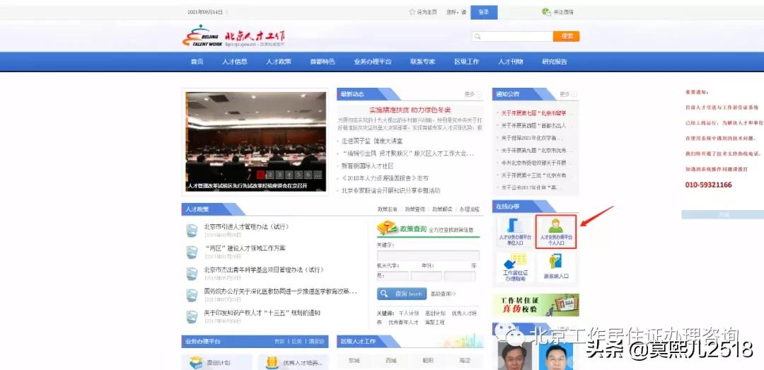Select the 政策发布 tab
Screen dimensions: 764x370
pos(388,209)
